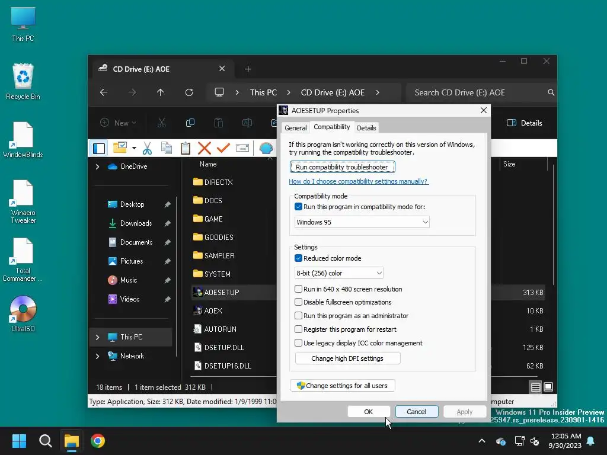Open taskbar Search

point(45,441)
